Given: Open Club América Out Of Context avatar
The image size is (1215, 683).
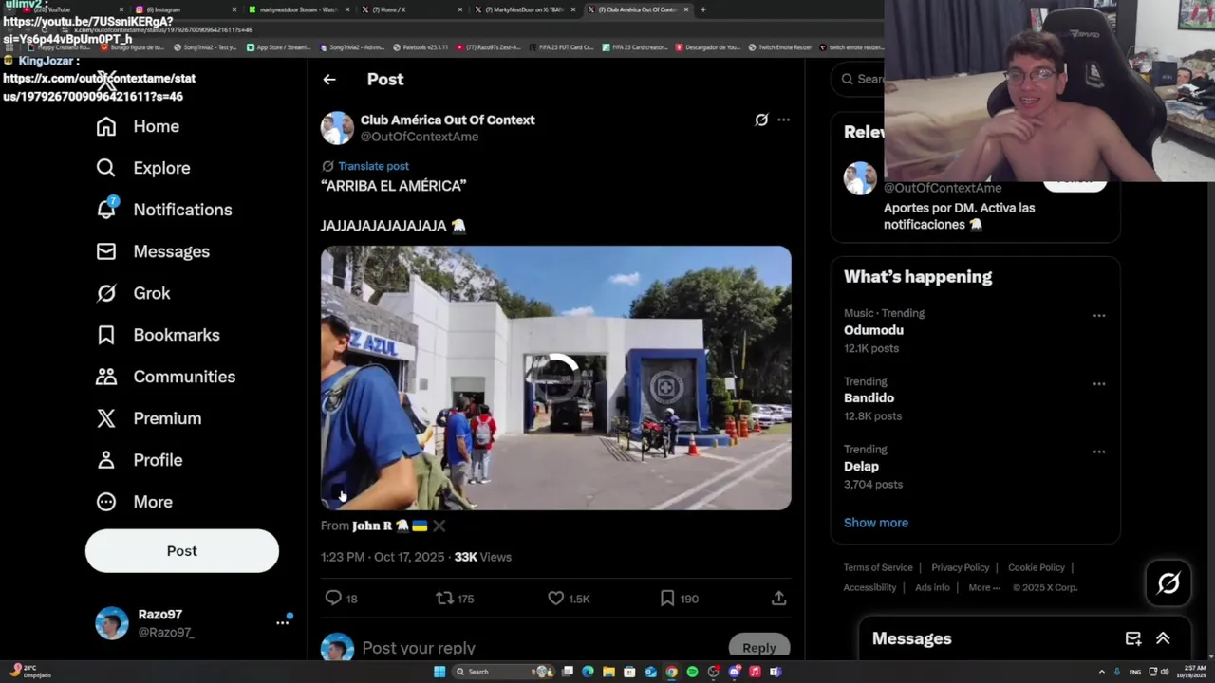Looking at the screenshot, I should (337, 128).
